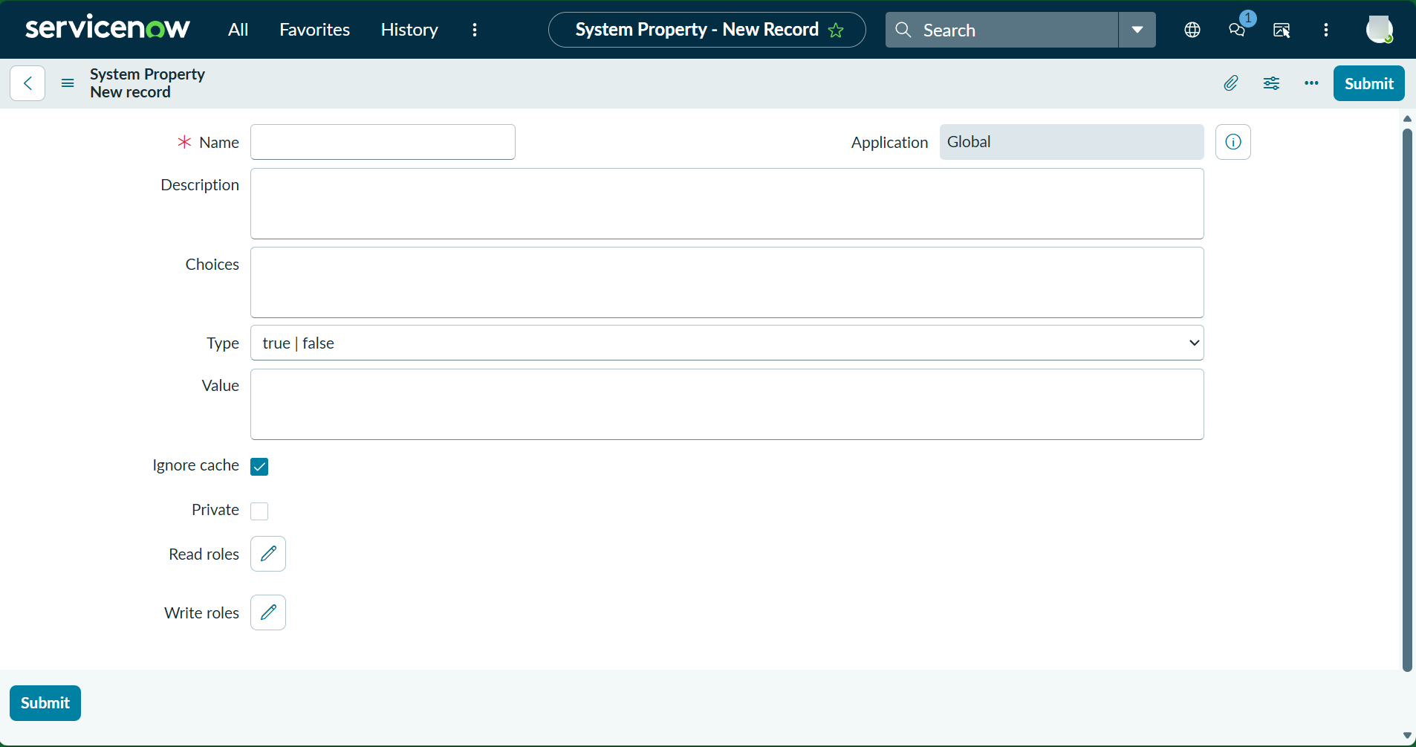This screenshot has width=1416, height=747.
Task: Open the History menu
Action: click(409, 30)
